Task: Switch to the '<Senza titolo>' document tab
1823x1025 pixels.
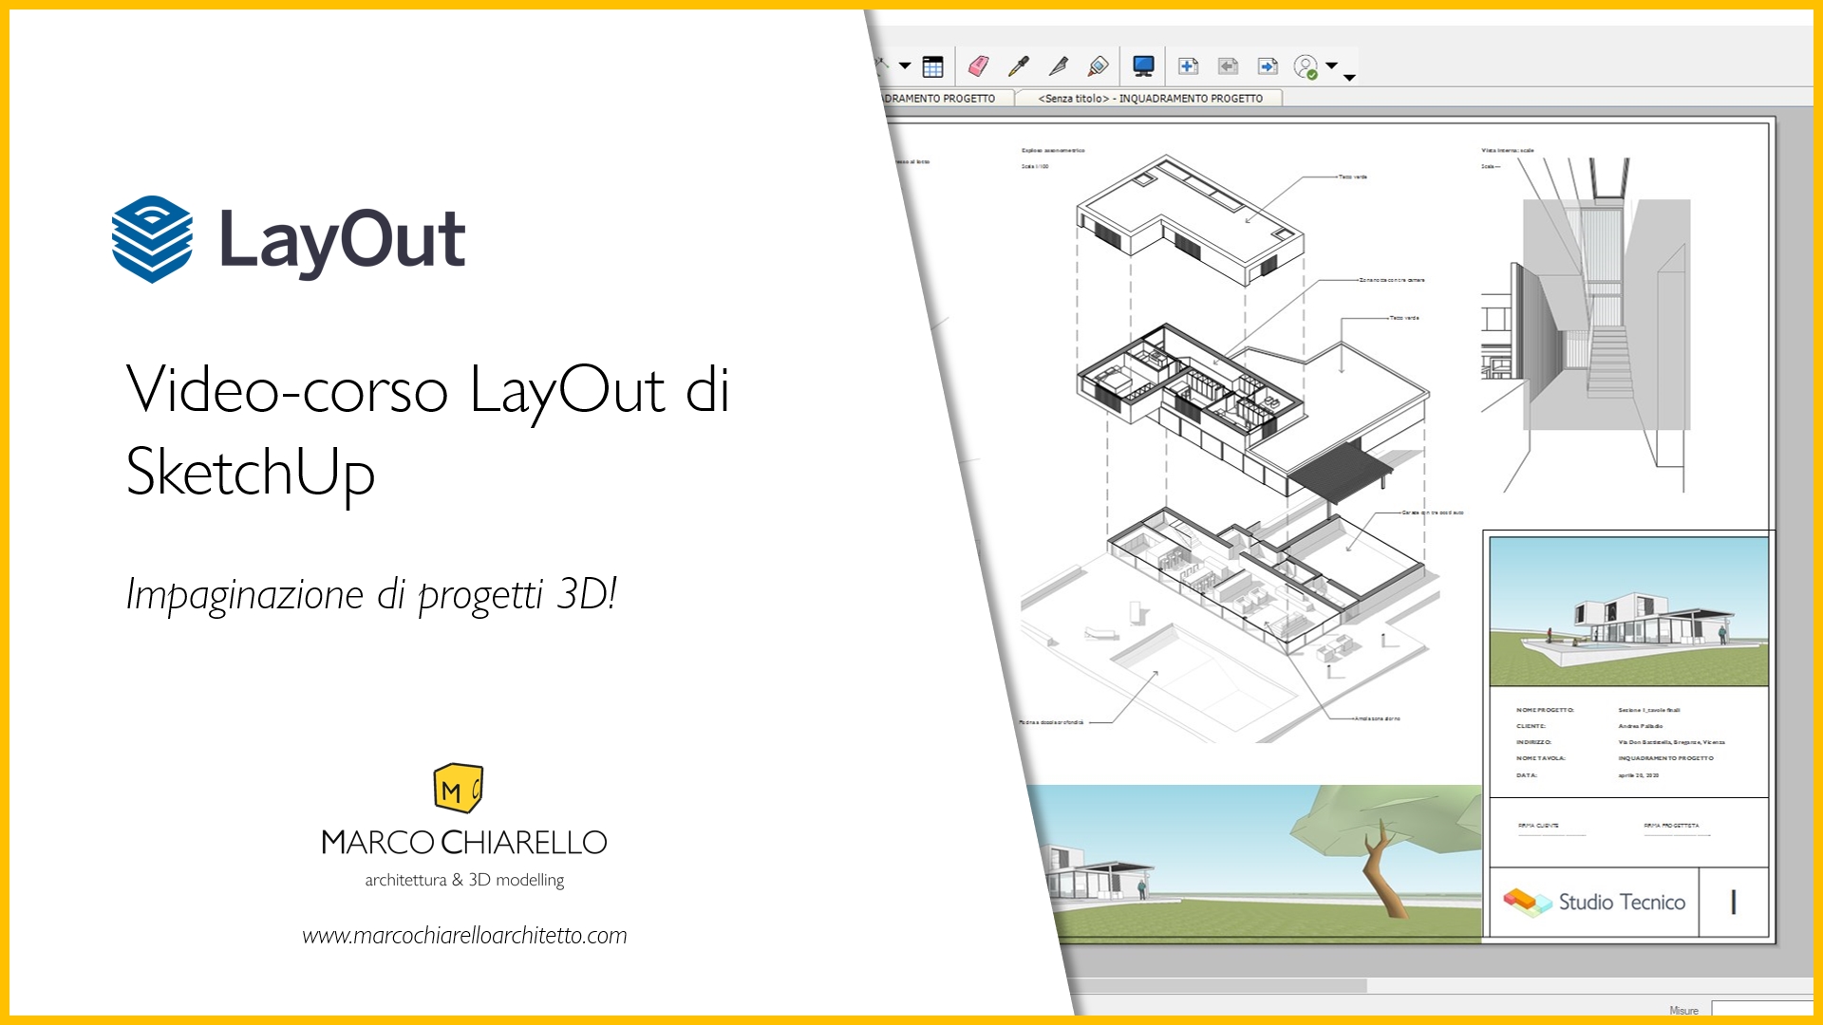Action: coord(1149,98)
